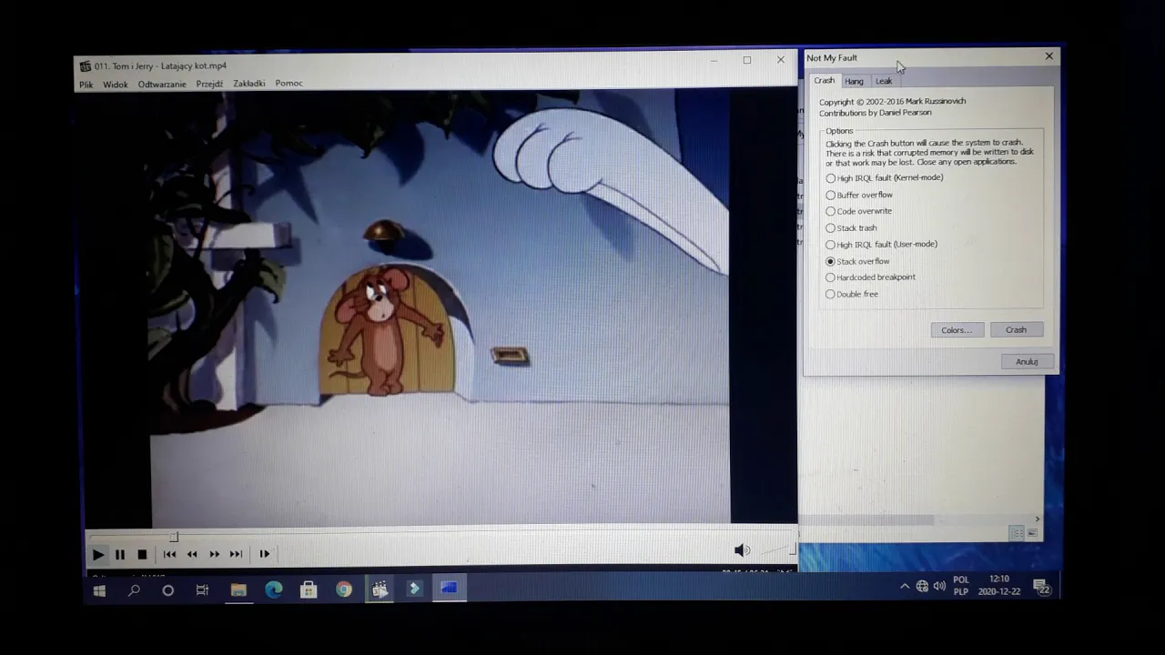
Task: Launch Microsoft Edge from the taskbar
Action: [x=273, y=590]
